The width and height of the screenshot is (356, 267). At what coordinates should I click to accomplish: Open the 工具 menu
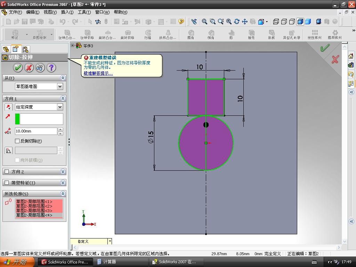coord(84,12)
